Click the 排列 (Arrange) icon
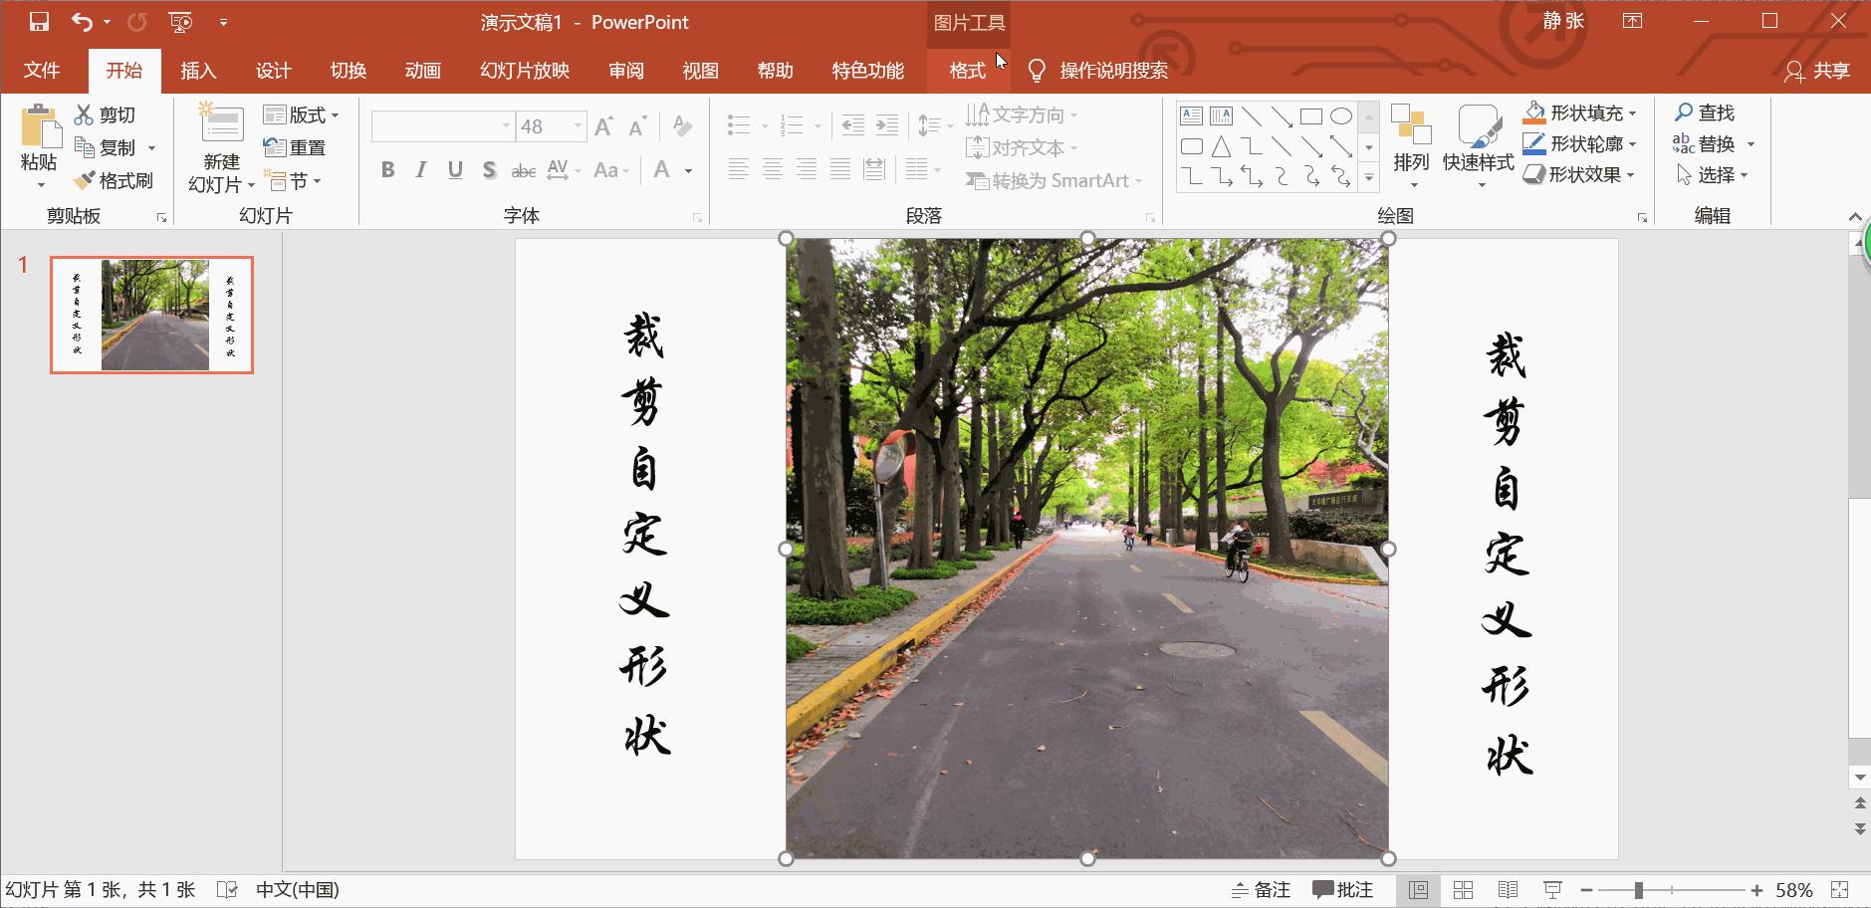 (1411, 144)
